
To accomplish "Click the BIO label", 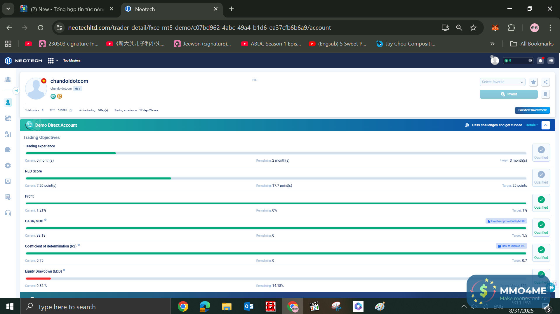I will pos(255,80).
